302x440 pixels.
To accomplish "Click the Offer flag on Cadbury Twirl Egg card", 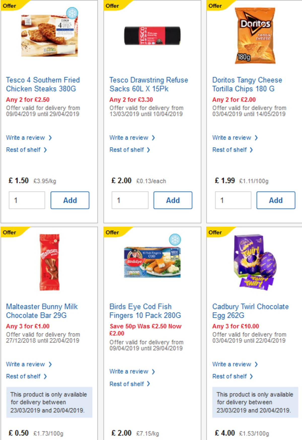I will coord(216,232).
